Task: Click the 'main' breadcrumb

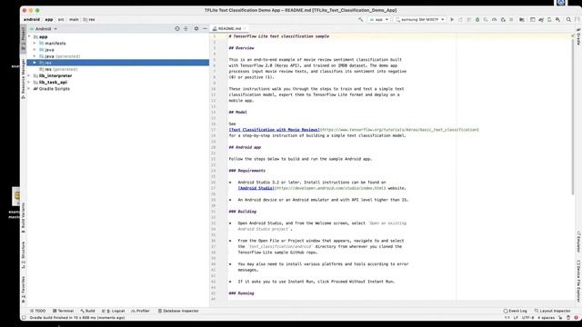Action: click(74, 20)
